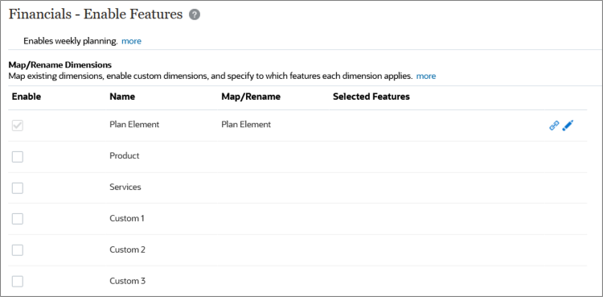
Task: Open 'more' link in Map/Rename Dimensions description
Action: pyautogui.click(x=426, y=76)
